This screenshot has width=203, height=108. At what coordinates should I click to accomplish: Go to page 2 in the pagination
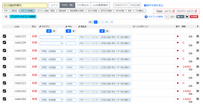(99, 22)
